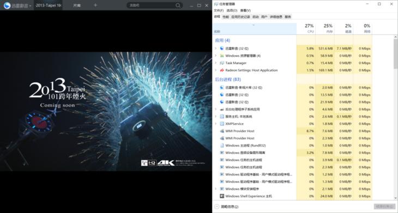Click the scrollbar down arrow in Task Manager
The height and width of the screenshot is (213, 398).
(395, 198)
